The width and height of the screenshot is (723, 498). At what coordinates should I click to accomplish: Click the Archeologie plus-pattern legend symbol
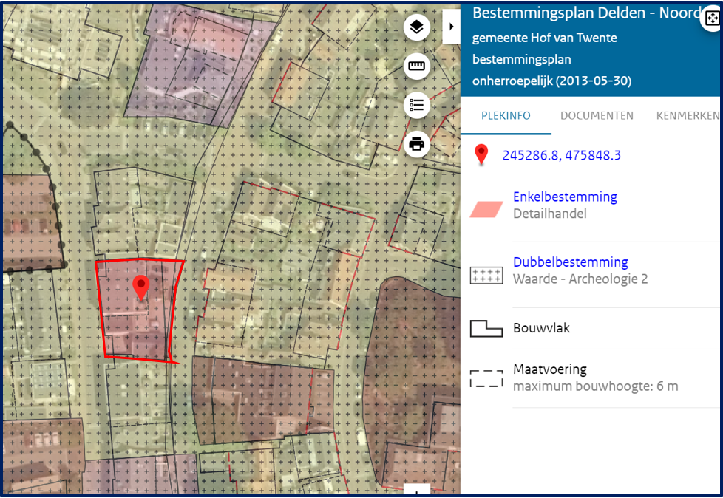pyautogui.click(x=486, y=276)
